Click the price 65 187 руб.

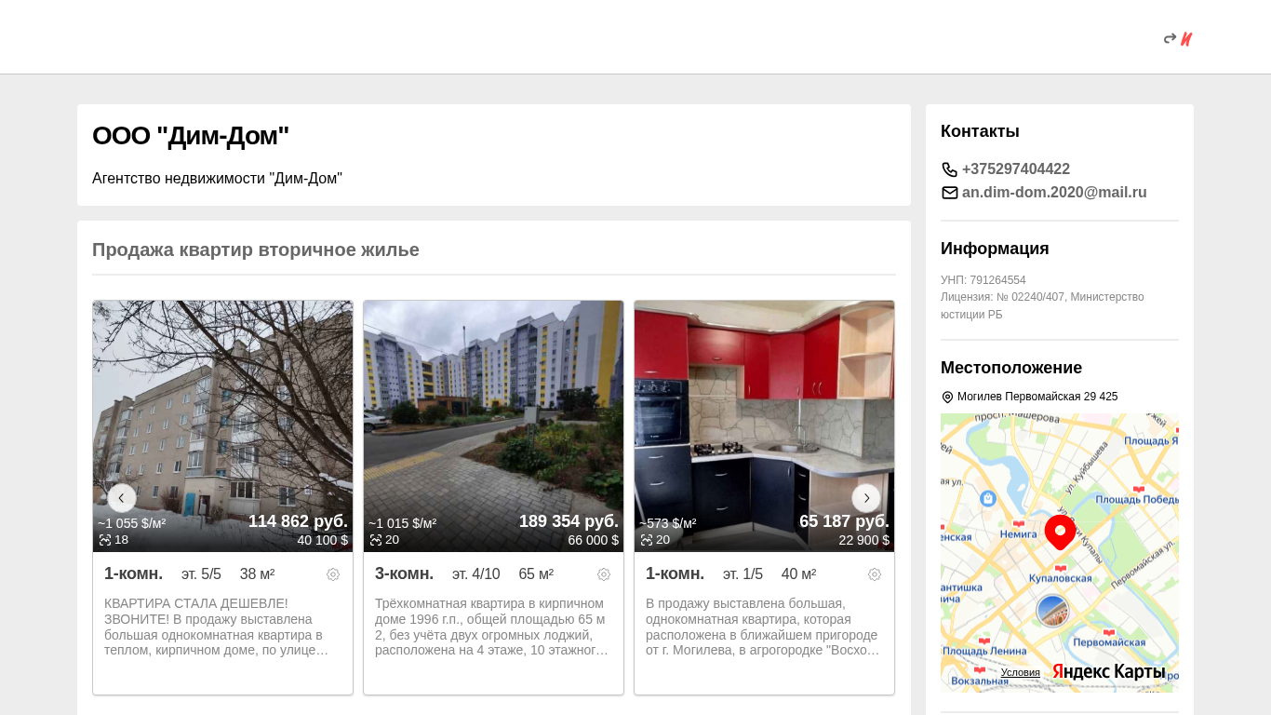844,521
